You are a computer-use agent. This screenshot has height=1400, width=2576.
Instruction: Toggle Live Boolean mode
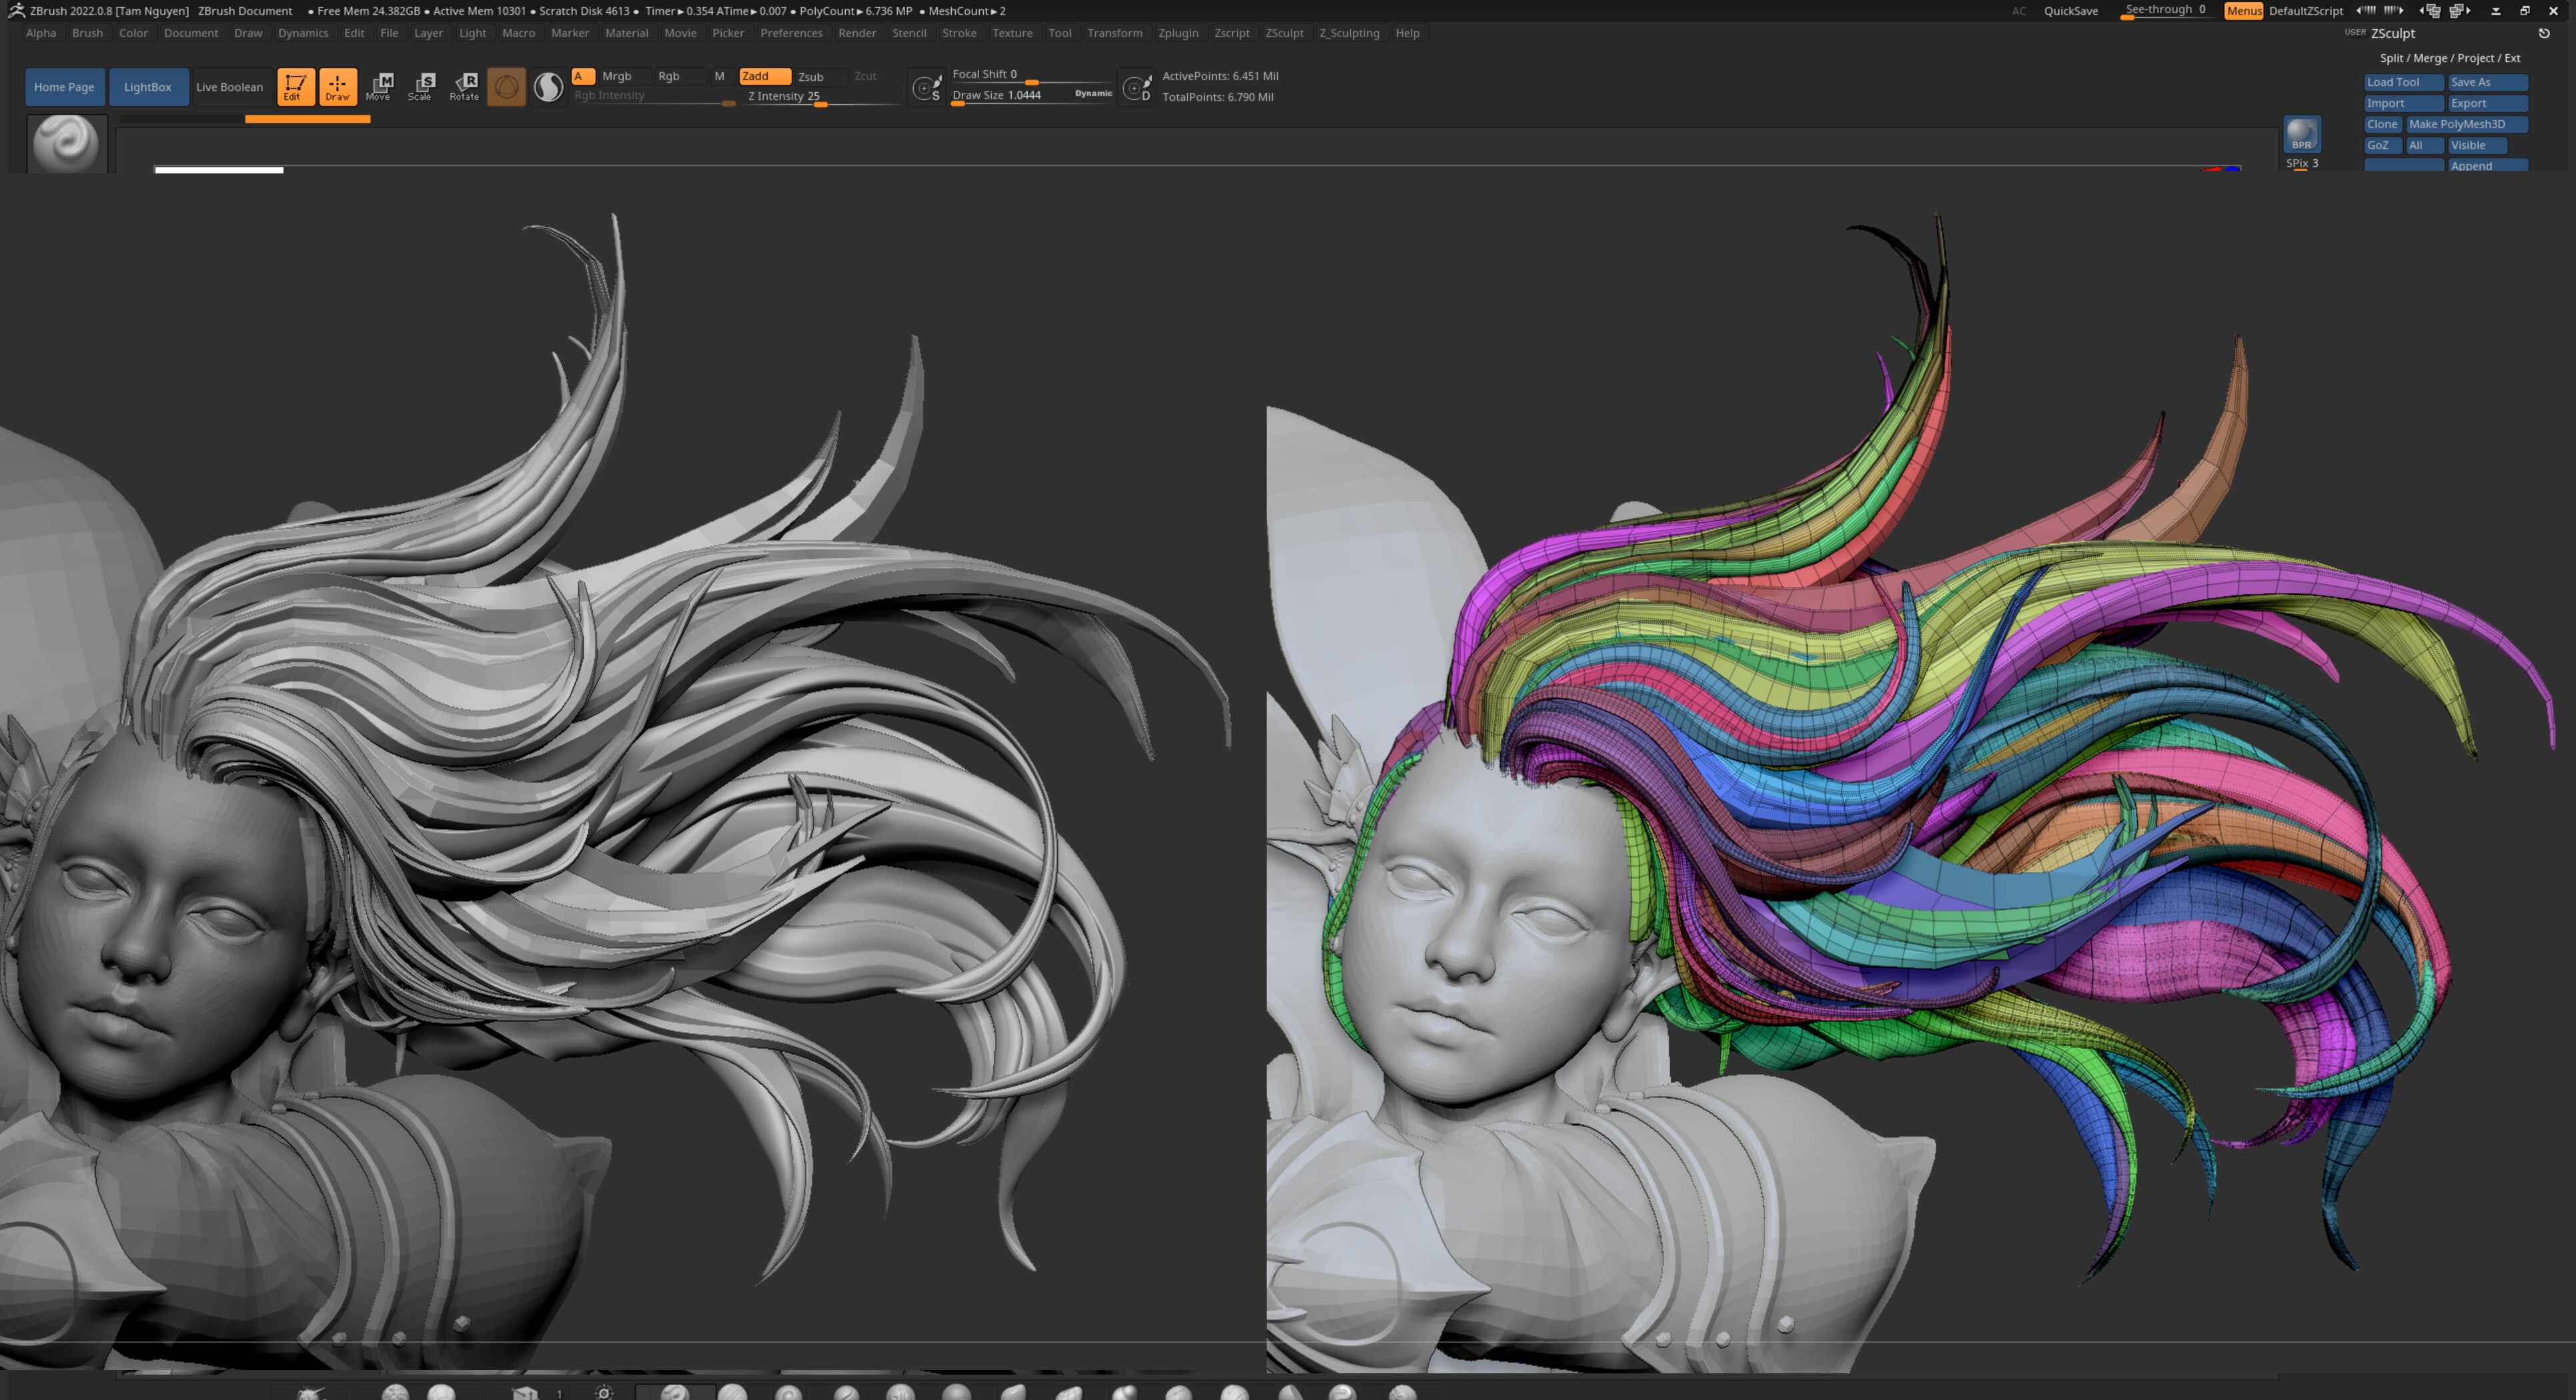[x=230, y=87]
